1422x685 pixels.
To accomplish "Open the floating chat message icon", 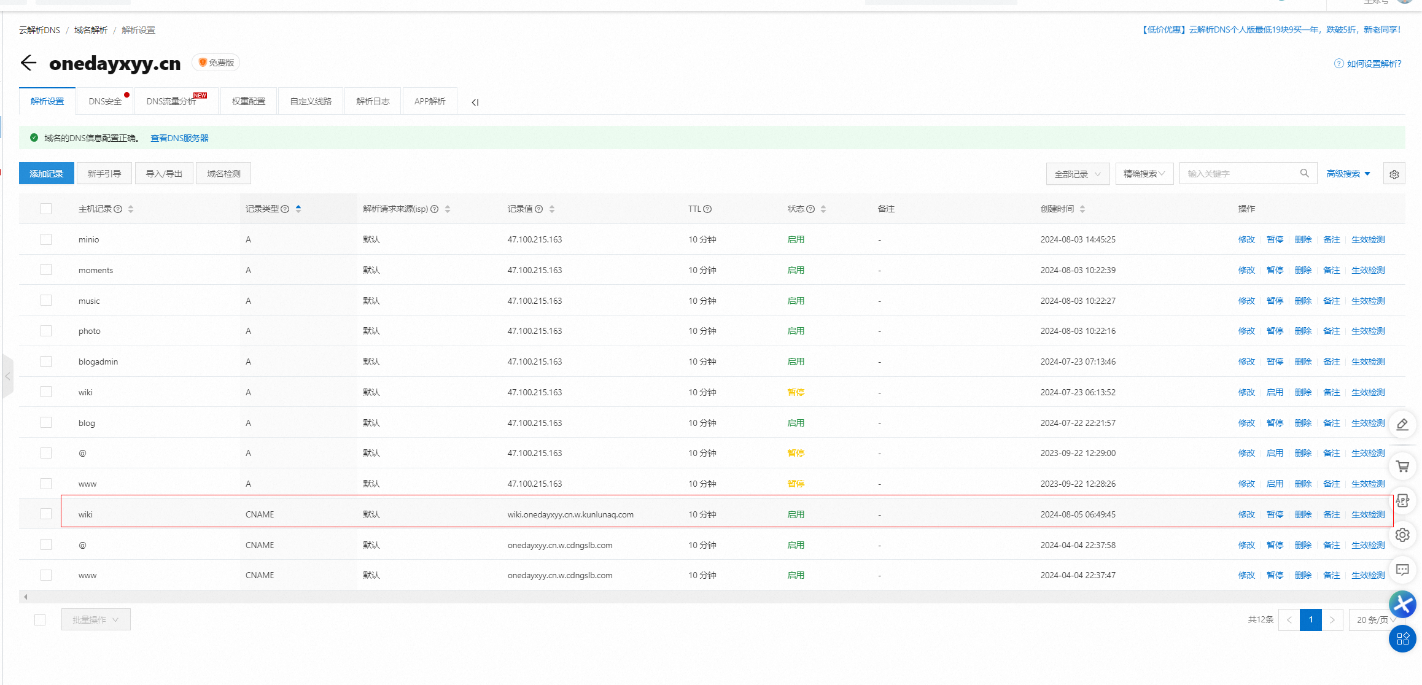I will tap(1402, 570).
